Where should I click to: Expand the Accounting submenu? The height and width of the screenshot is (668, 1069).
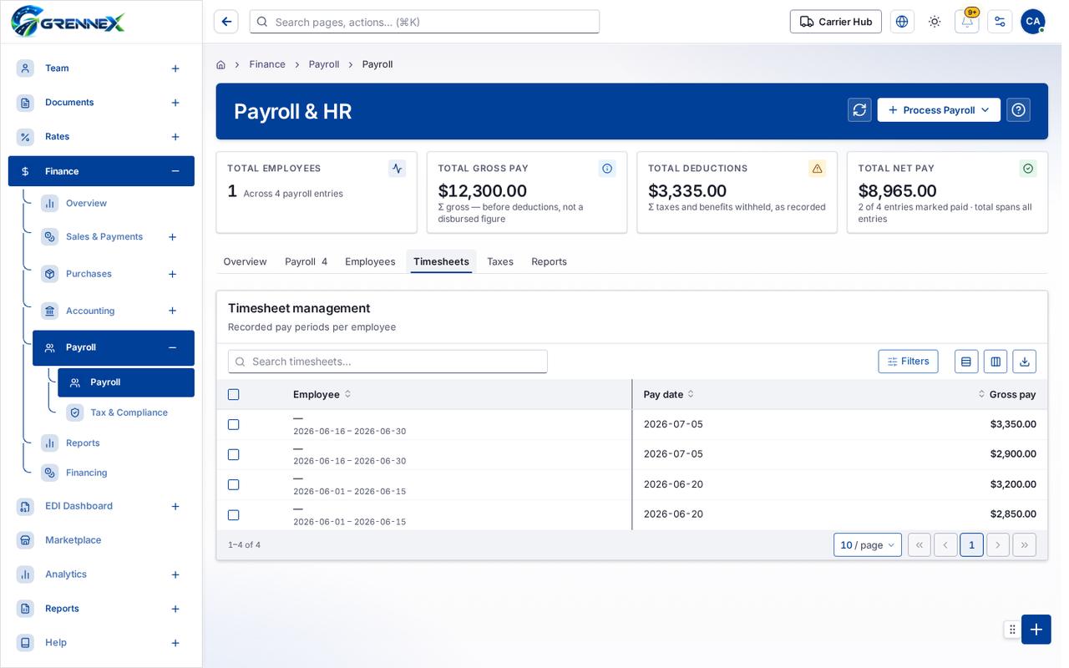172,311
